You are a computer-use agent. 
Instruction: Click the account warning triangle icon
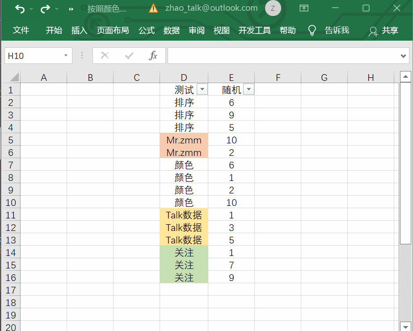pos(153,8)
